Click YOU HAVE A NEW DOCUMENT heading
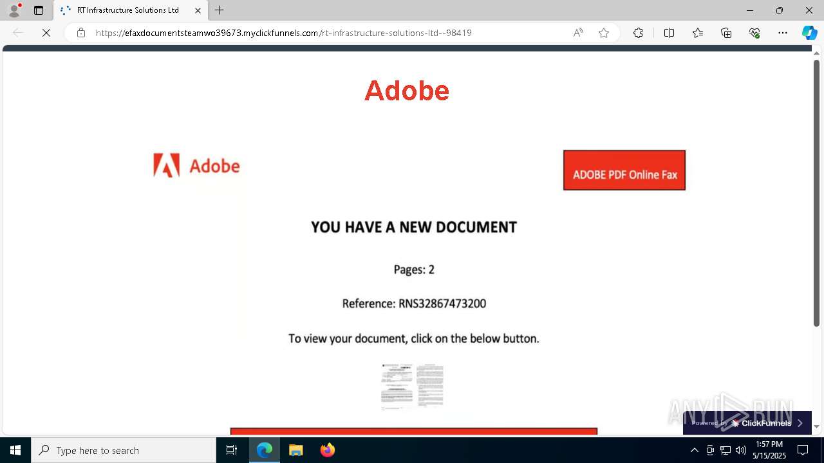The width and height of the screenshot is (824, 463). tap(414, 227)
